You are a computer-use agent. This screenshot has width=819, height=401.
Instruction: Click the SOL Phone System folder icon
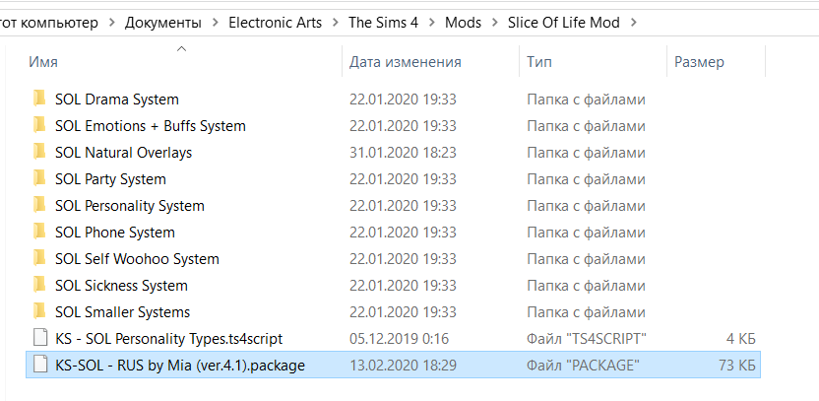(x=39, y=232)
